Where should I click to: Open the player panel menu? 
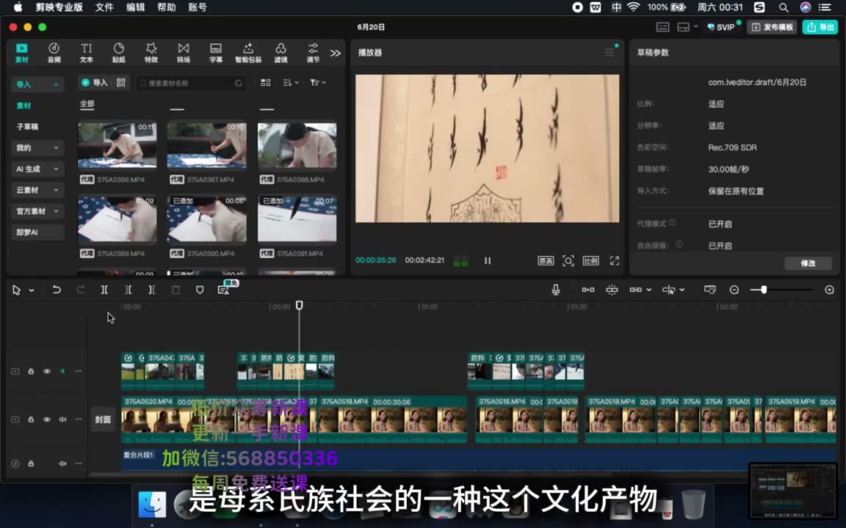click(610, 52)
